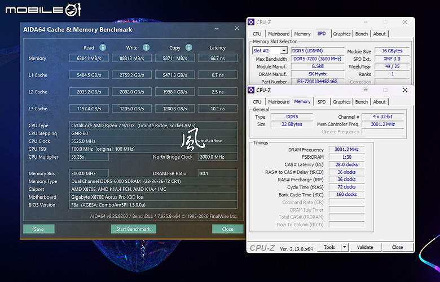The image size is (440, 282).
Task: Click the Close button at AIDA64 bottom
Action: click(x=227, y=229)
